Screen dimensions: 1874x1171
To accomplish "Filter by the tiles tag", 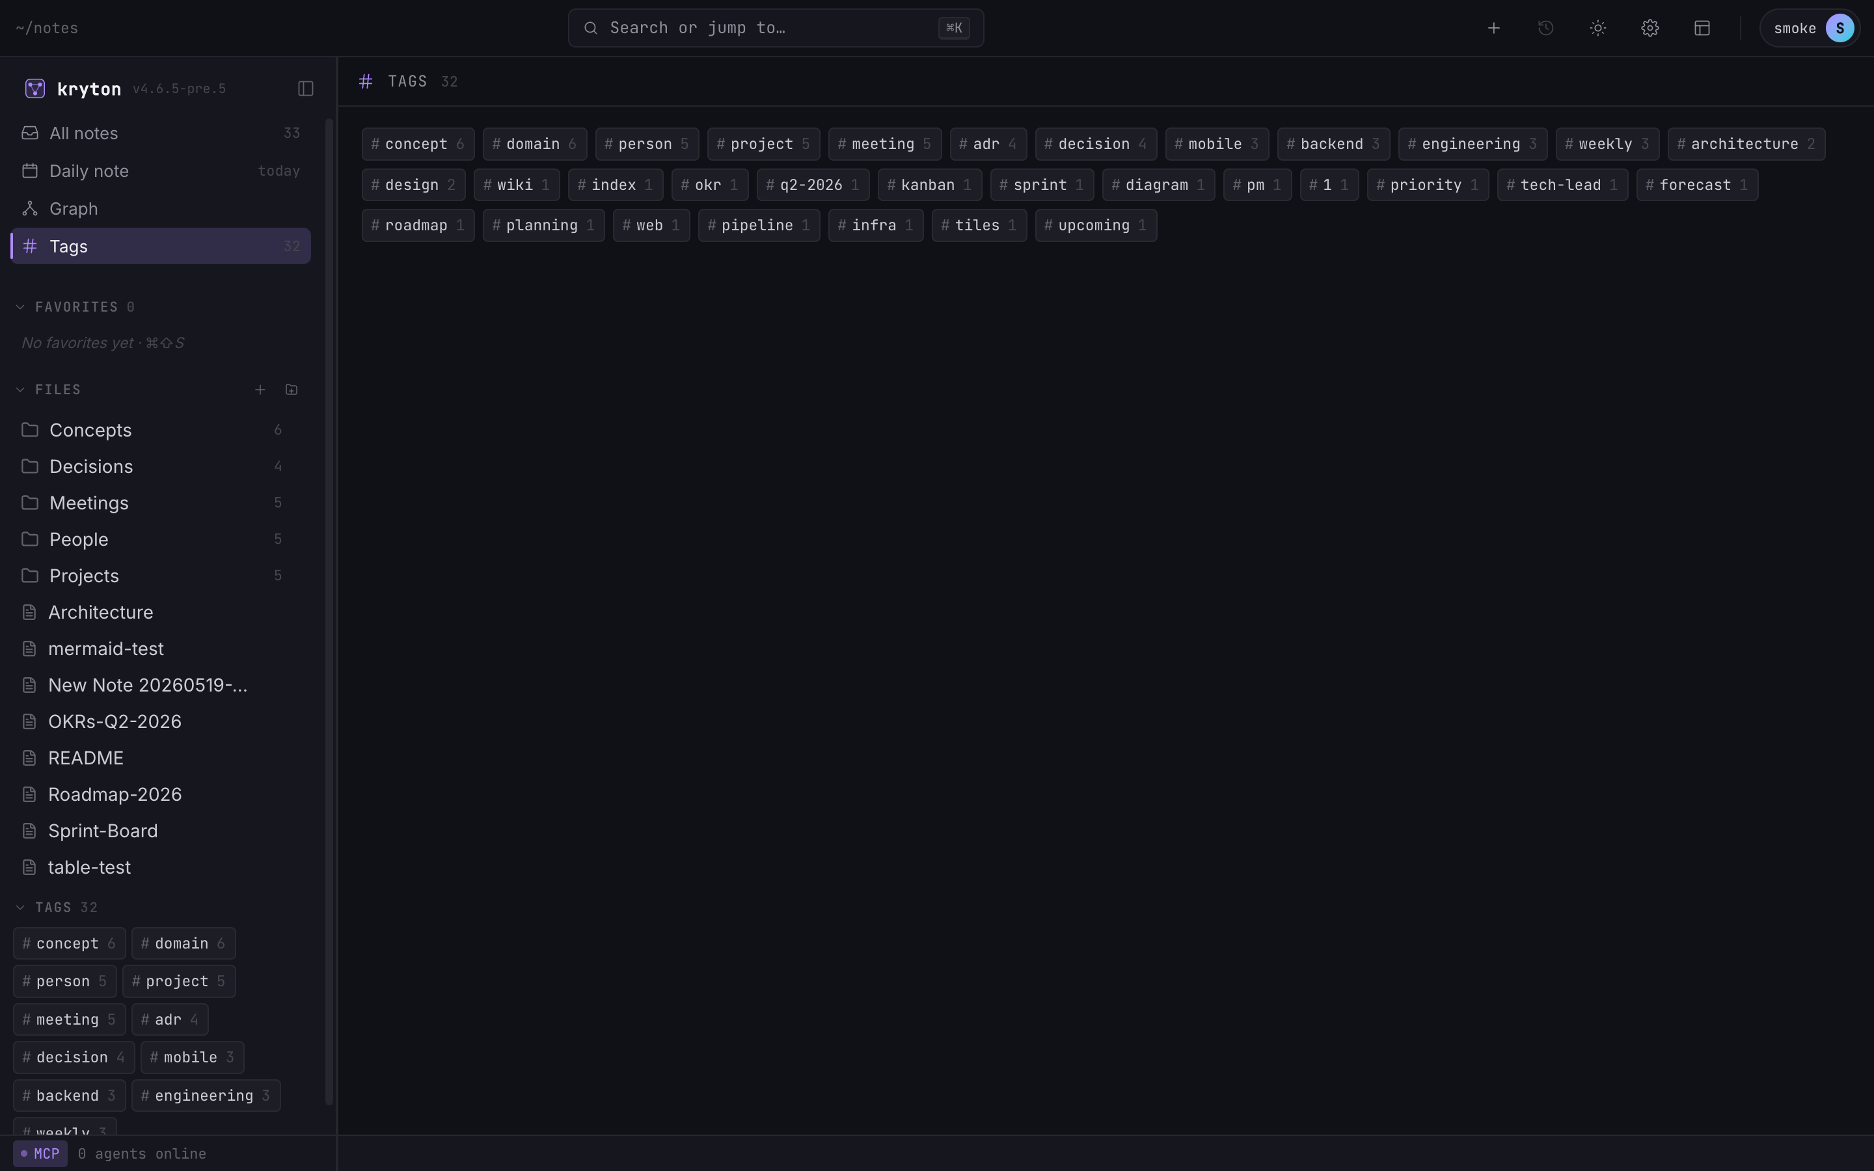I will [x=979, y=225].
